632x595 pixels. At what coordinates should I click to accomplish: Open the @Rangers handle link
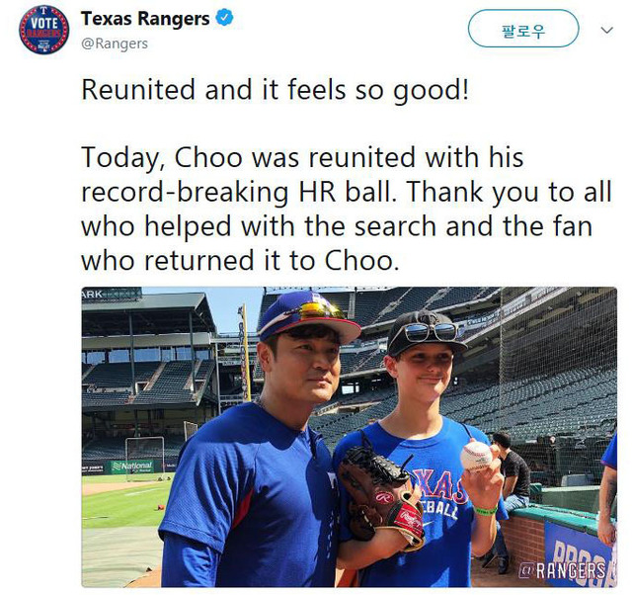pyautogui.click(x=115, y=43)
